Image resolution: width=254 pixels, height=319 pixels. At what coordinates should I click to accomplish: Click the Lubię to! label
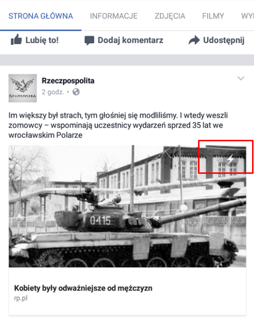(42, 40)
